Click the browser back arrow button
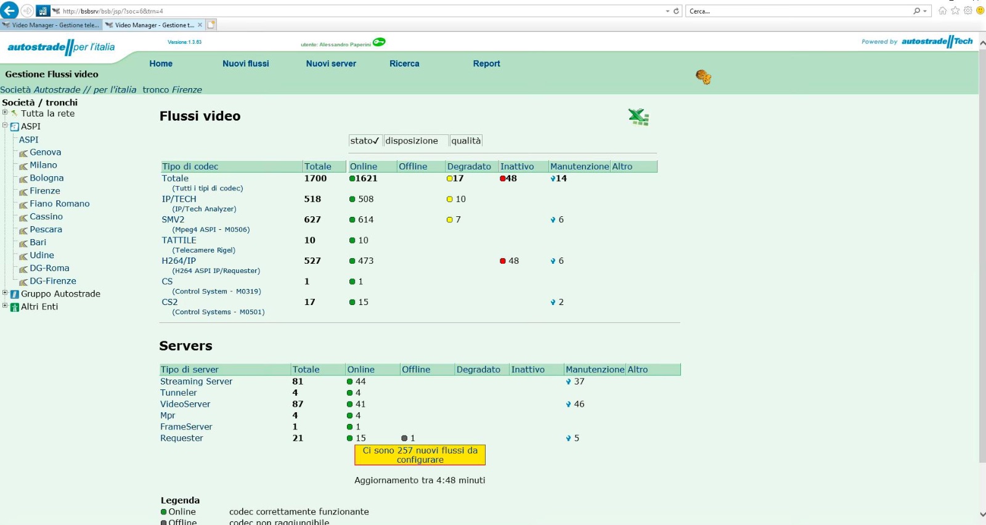The width and height of the screenshot is (986, 525). pyautogui.click(x=9, y=10)
